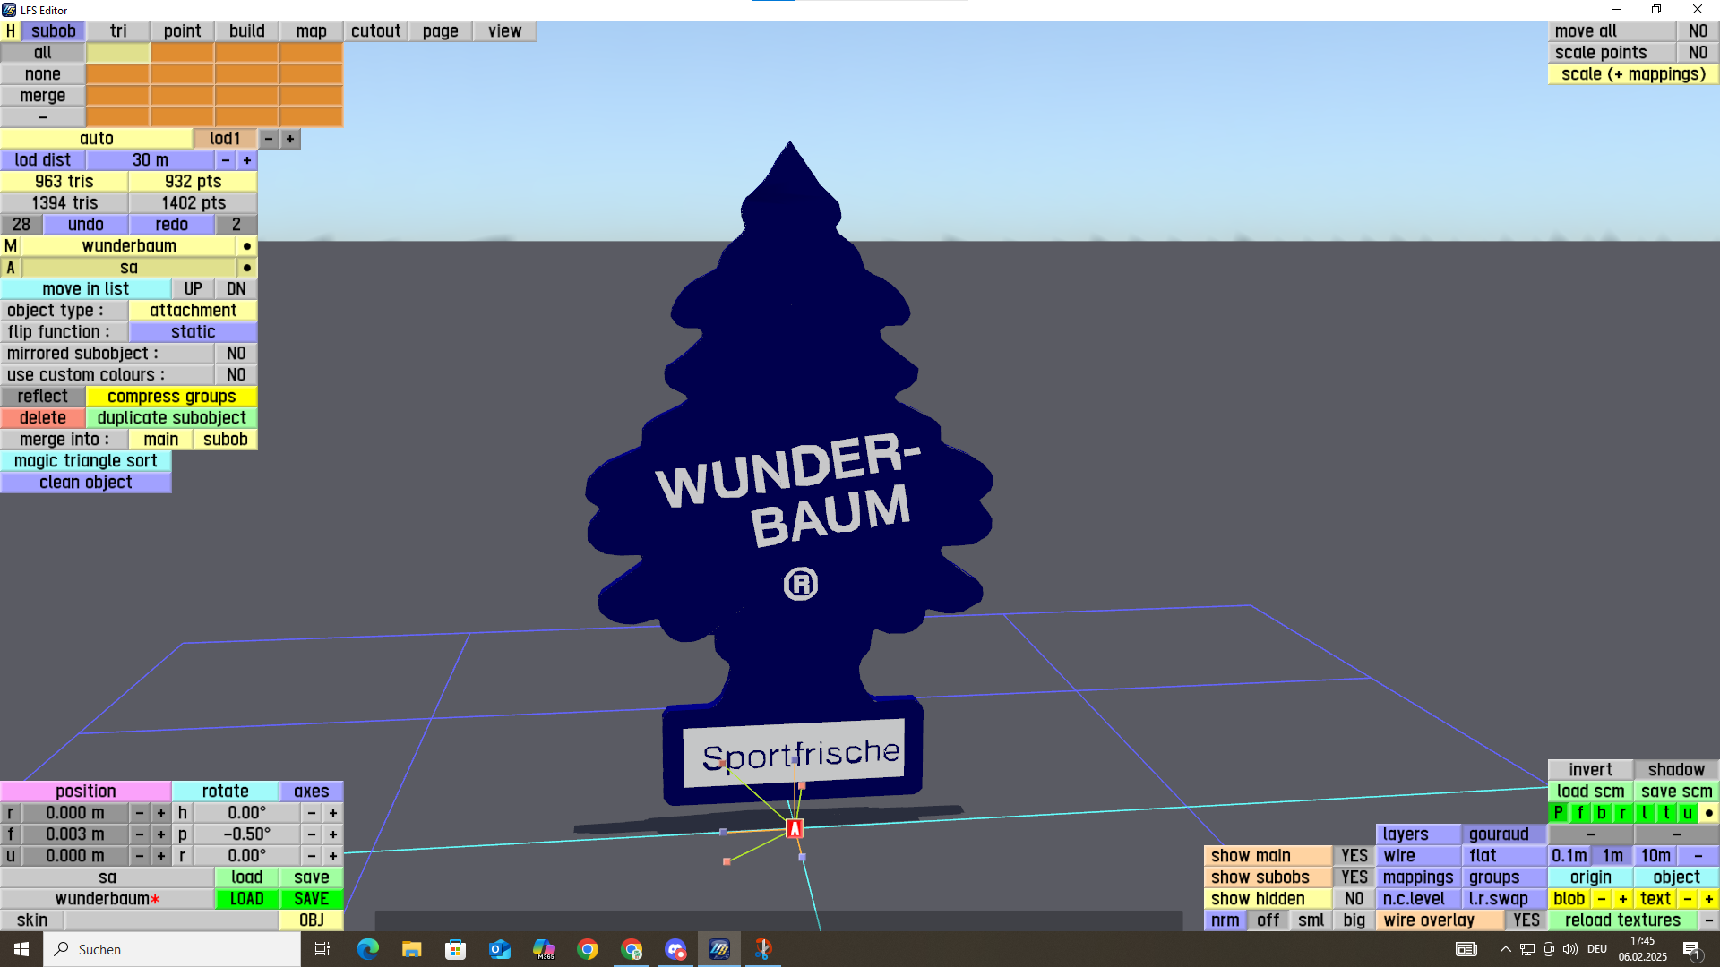Select the top view t button

click(1665, 813)
